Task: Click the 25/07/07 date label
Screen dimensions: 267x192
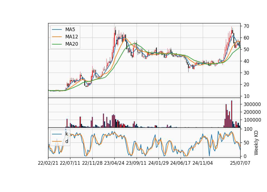Action: click(240, 163)
